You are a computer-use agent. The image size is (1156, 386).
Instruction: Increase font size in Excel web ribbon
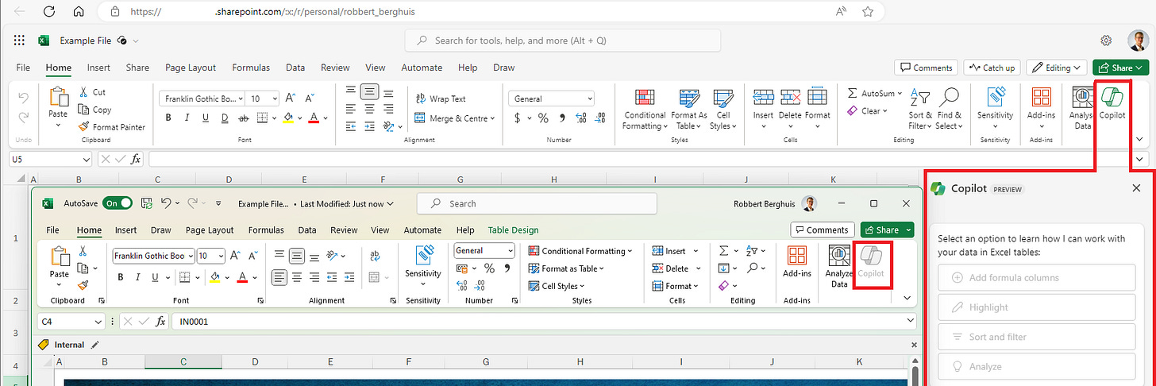coord(291,98)
